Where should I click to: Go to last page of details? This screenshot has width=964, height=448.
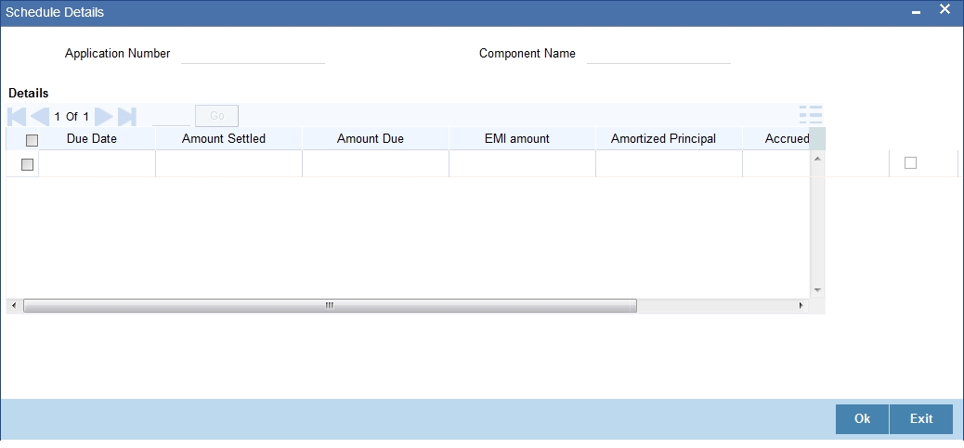click(x=126, y=116)
